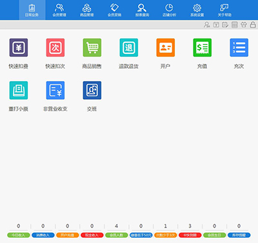Image resolution: width=258 pixels, height=243 pixels.
Task: Click the orange 开户 account opening icon
Action: coord(166,48)
